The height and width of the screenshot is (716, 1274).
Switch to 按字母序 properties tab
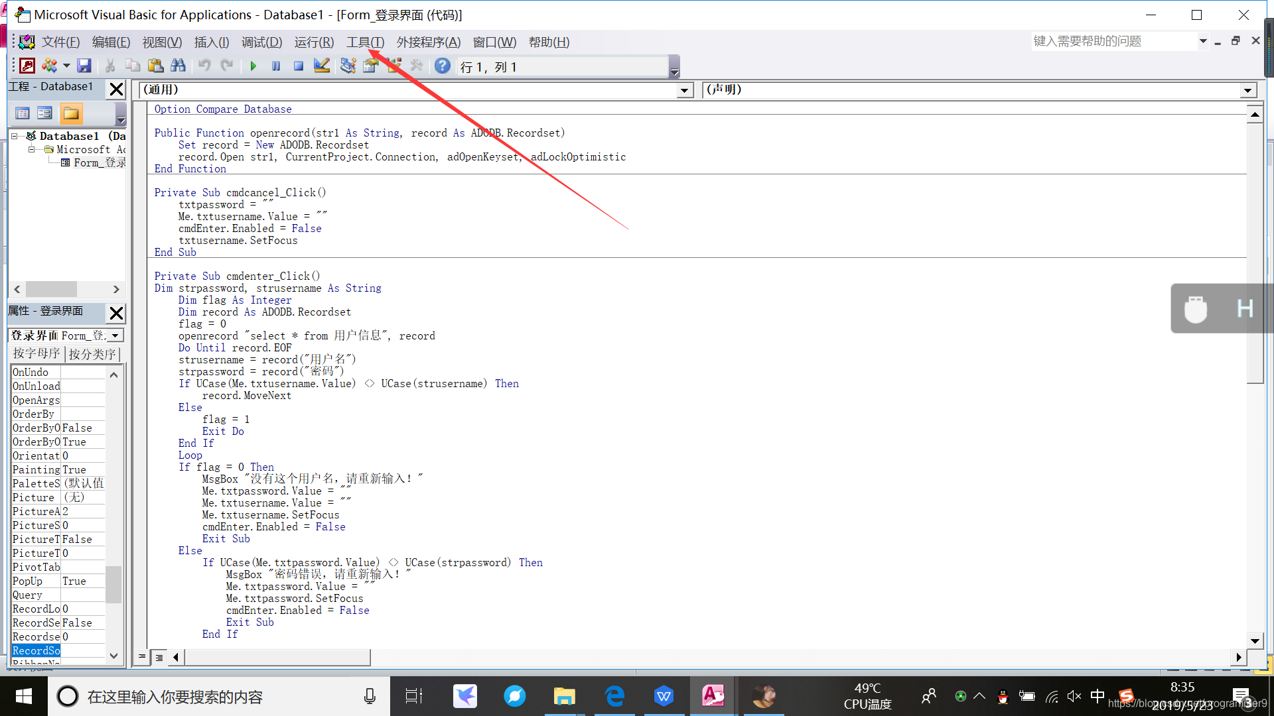point(37,354)
